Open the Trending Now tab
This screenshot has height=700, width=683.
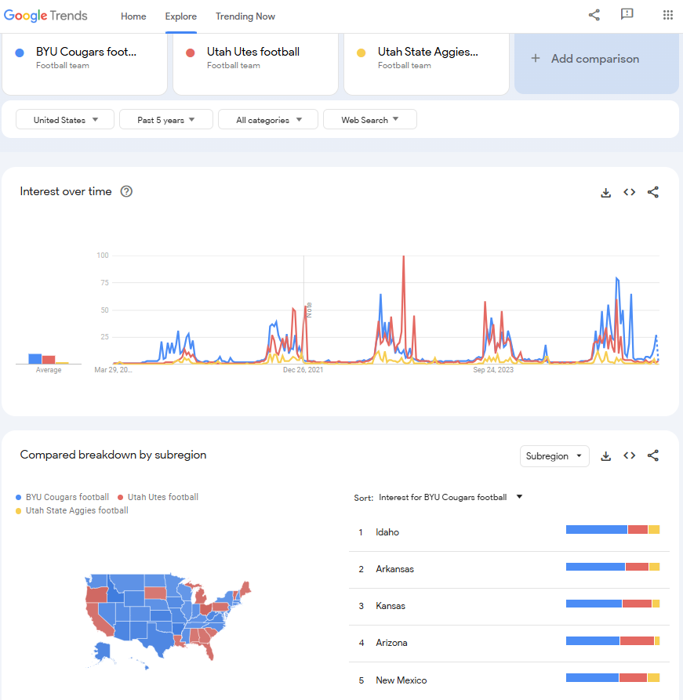(x=245, y=16)
